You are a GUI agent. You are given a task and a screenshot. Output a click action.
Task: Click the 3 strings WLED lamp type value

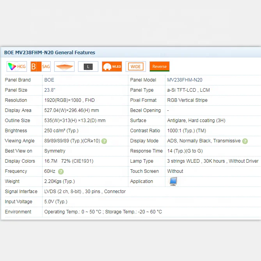[x=213, y=161]
